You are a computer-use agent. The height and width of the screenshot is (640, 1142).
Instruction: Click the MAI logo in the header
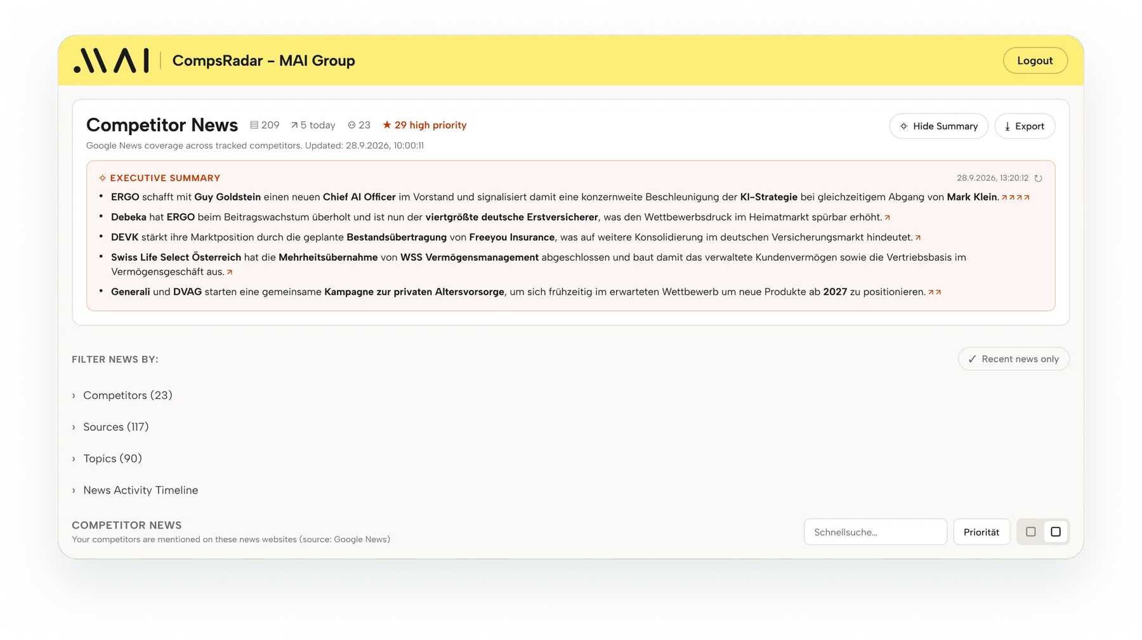111,60
